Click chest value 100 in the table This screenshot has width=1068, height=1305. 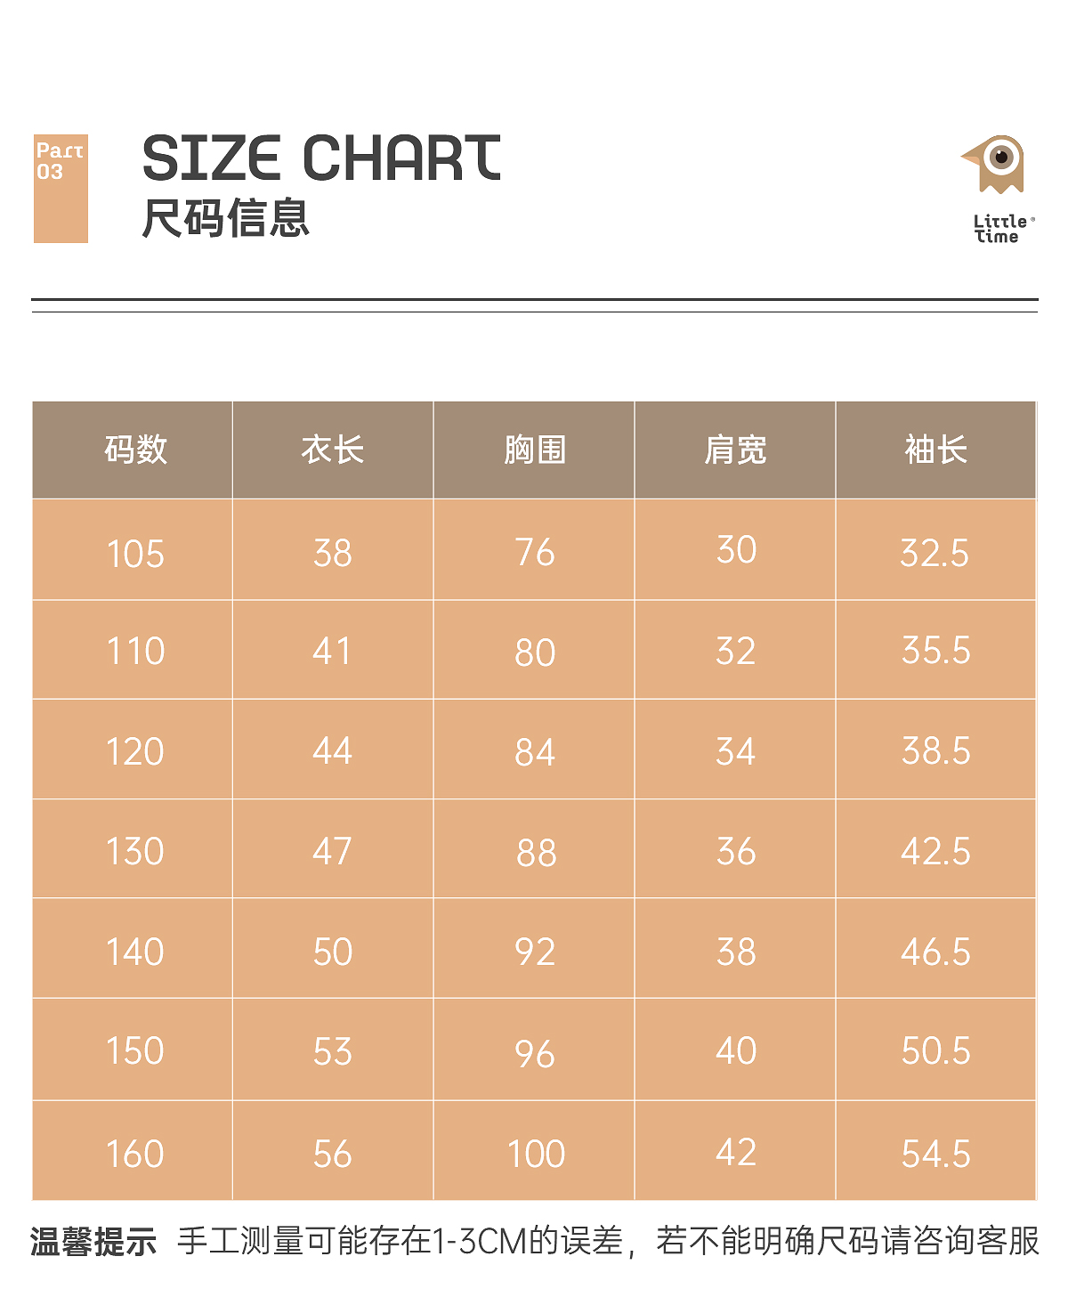536,1155
